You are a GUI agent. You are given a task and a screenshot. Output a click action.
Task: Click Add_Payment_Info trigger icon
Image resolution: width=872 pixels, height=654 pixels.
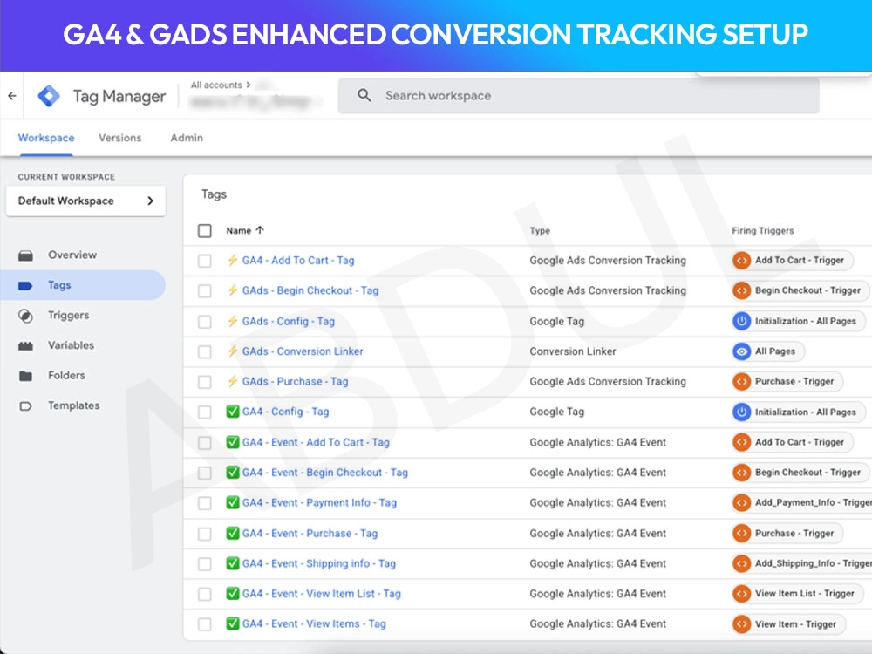point(742,503)
